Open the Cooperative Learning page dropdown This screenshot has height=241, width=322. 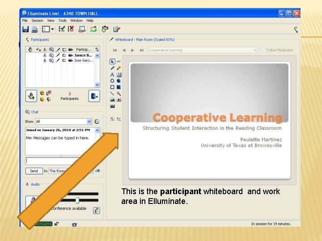pyautogui.click(x=255, y=50)
